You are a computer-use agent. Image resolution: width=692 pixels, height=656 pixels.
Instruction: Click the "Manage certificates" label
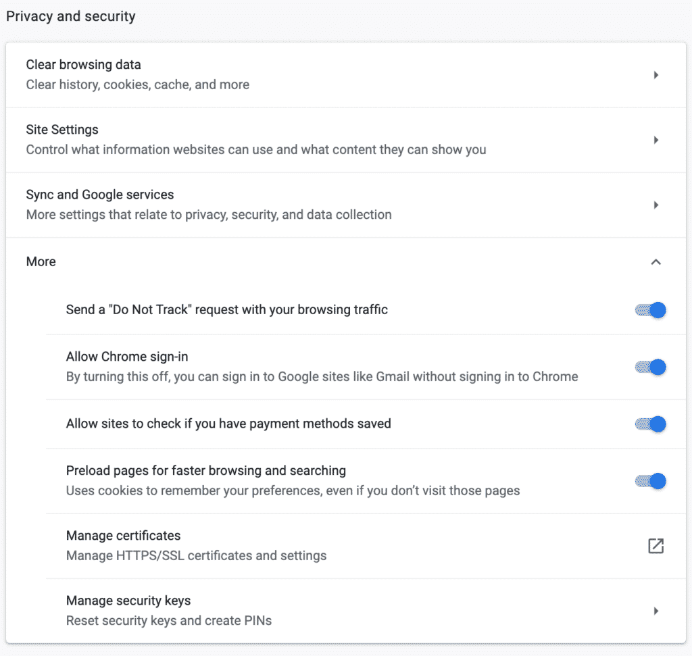pyautogui.click(x=123, y=535)
